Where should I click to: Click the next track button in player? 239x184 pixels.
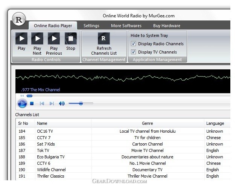click(52, 104)
